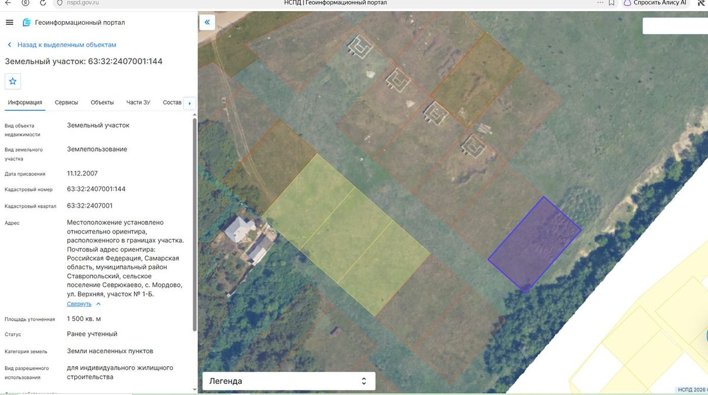Click the area value 1 500 кв. м
This screenshot has width=708, height=395.
(84, 319)
